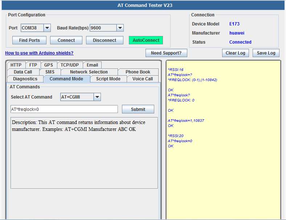The image size is (286, 220).
Task: Open the Phone Book tab
Action: pyautogui.click(x=138, y=72)
